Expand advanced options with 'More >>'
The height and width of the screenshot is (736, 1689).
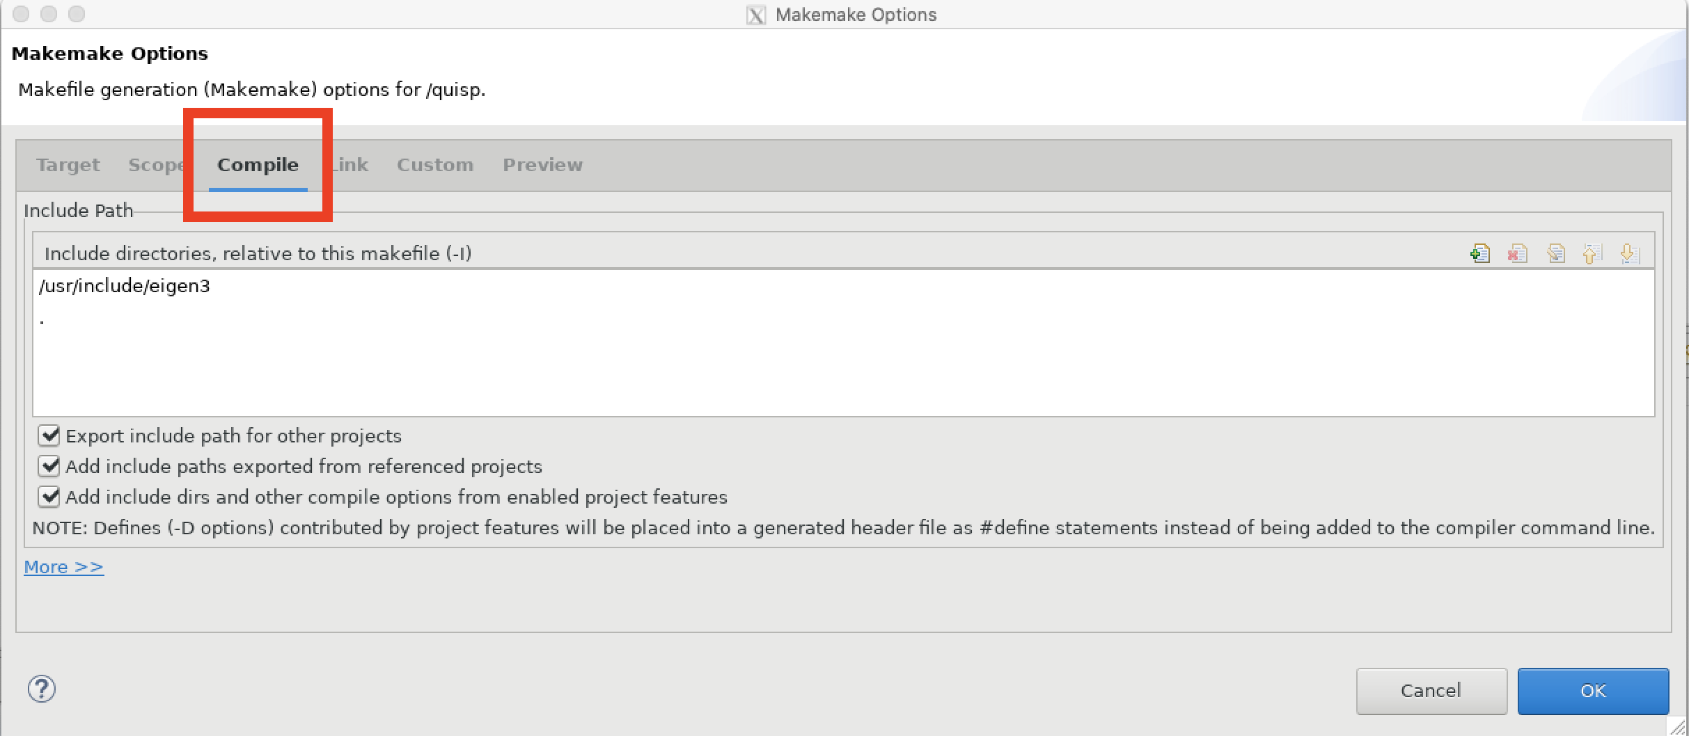63,567
